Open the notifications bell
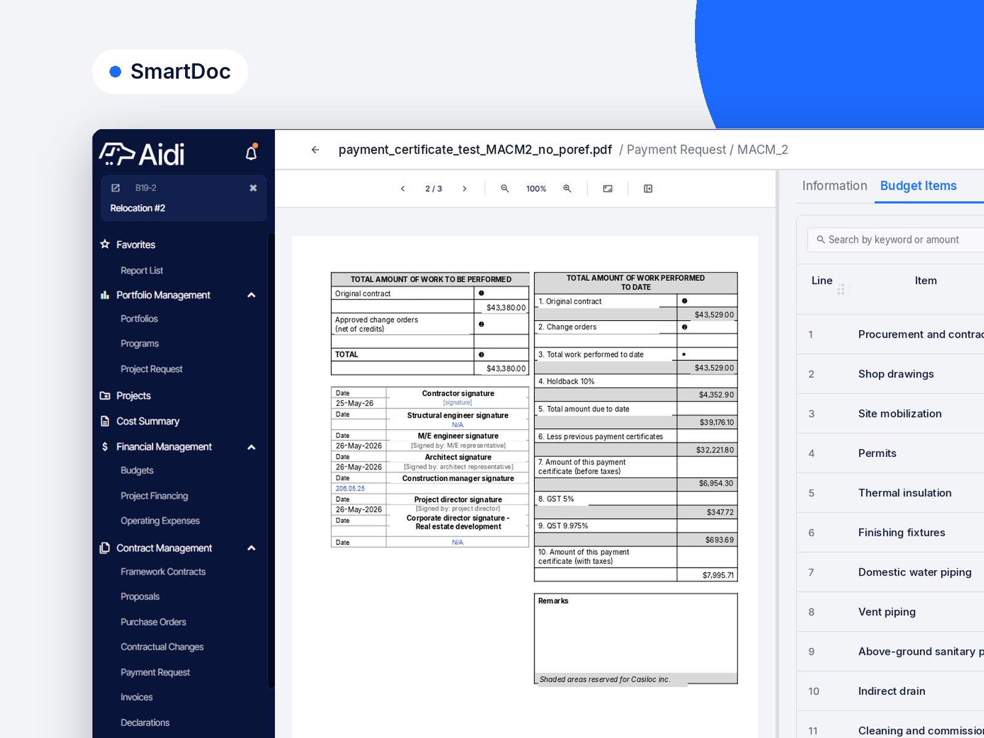984x738 pixels. (x=251, y=153)
